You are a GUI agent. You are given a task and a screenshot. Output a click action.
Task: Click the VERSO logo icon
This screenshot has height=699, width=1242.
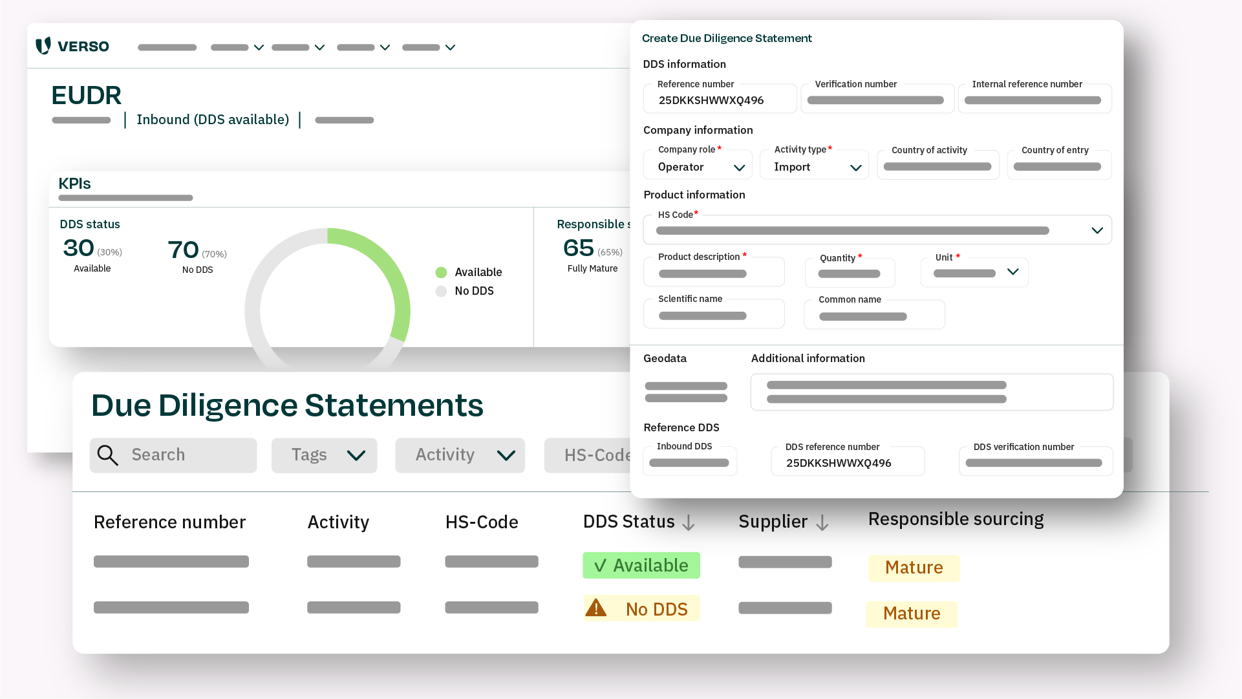click(43, 46)
